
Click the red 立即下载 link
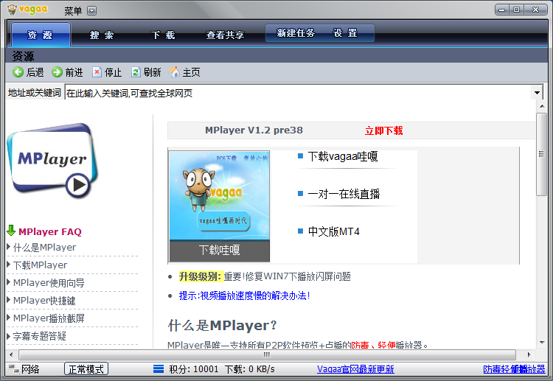coord(383,130)
